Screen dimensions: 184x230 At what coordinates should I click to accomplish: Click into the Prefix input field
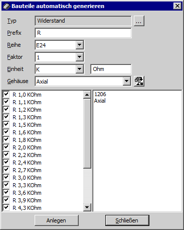click(x=83, y=33)
